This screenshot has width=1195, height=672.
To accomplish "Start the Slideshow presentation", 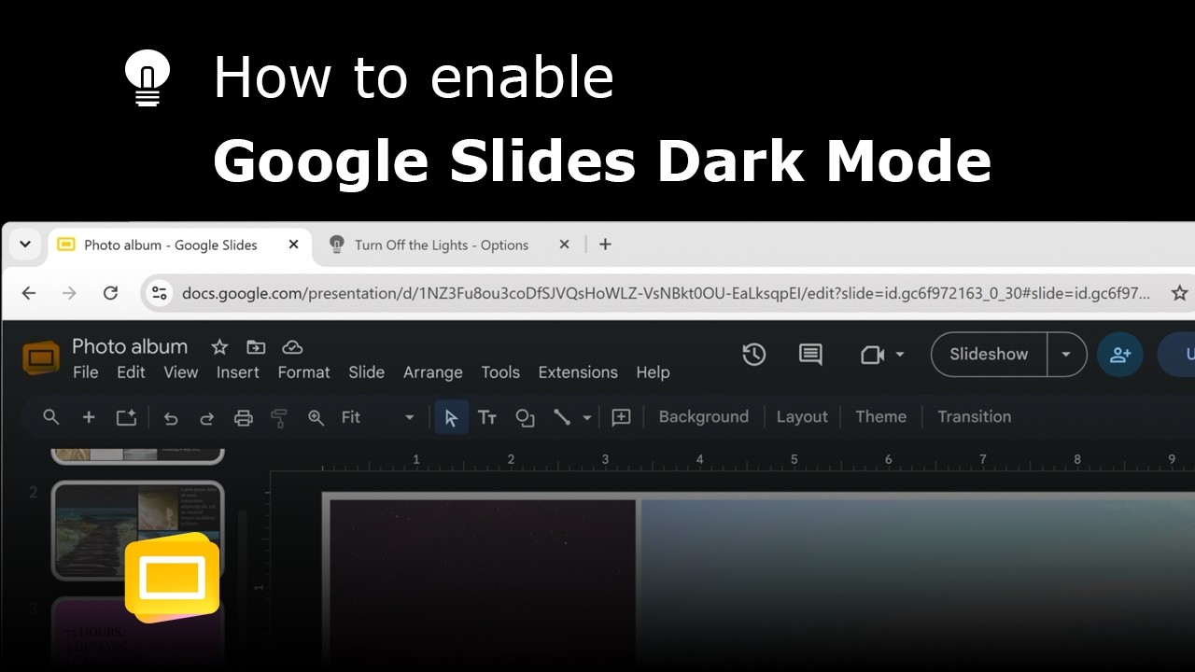I will pyautogui.click(x=989, y=355).
